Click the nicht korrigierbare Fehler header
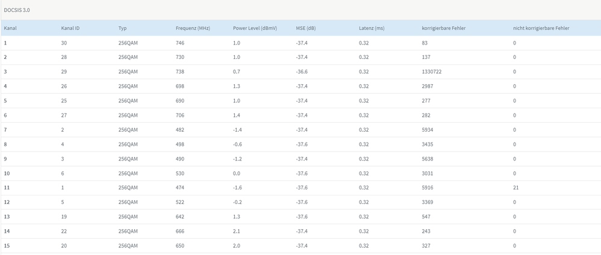 pyautogui.click(x=541, y=28)
